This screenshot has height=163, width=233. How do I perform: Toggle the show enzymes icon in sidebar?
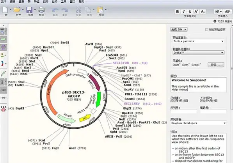[x=2, y=31]
